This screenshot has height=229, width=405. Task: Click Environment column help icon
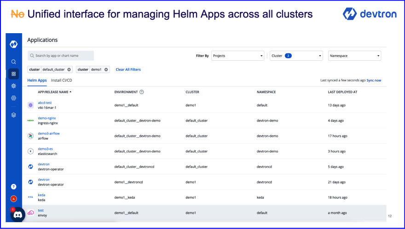142,92
